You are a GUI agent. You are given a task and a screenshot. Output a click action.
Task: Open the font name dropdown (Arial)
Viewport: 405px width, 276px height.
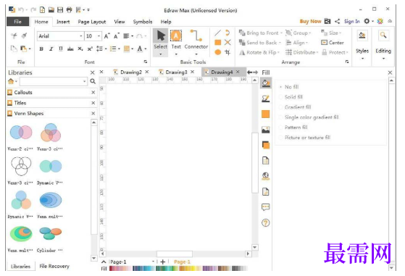coord(81,36)
